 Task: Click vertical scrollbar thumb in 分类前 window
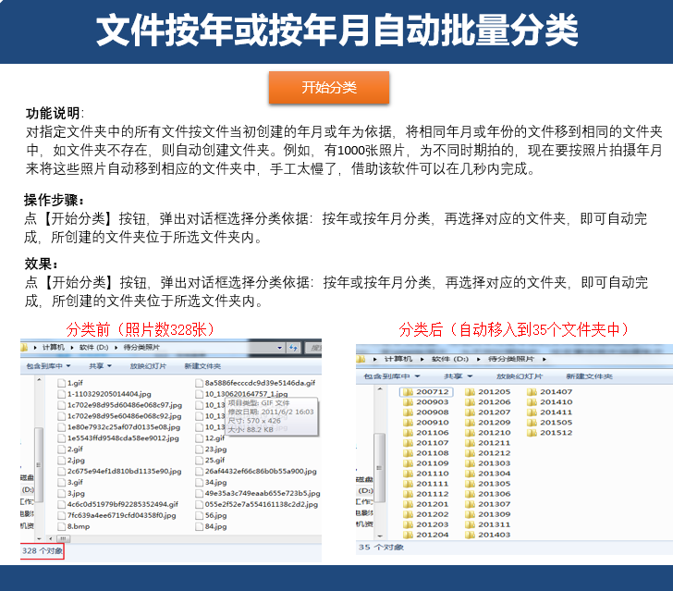coord(39,464)
